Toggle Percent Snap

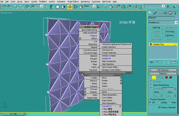point(129,7)
